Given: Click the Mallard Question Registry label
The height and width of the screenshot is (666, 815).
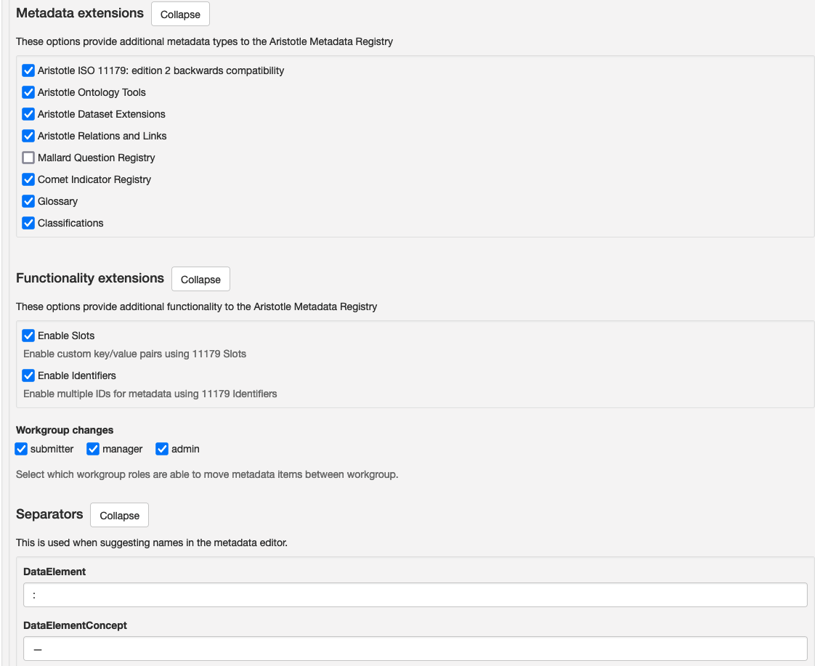Looking at the screenshot, I should point(96,158).
